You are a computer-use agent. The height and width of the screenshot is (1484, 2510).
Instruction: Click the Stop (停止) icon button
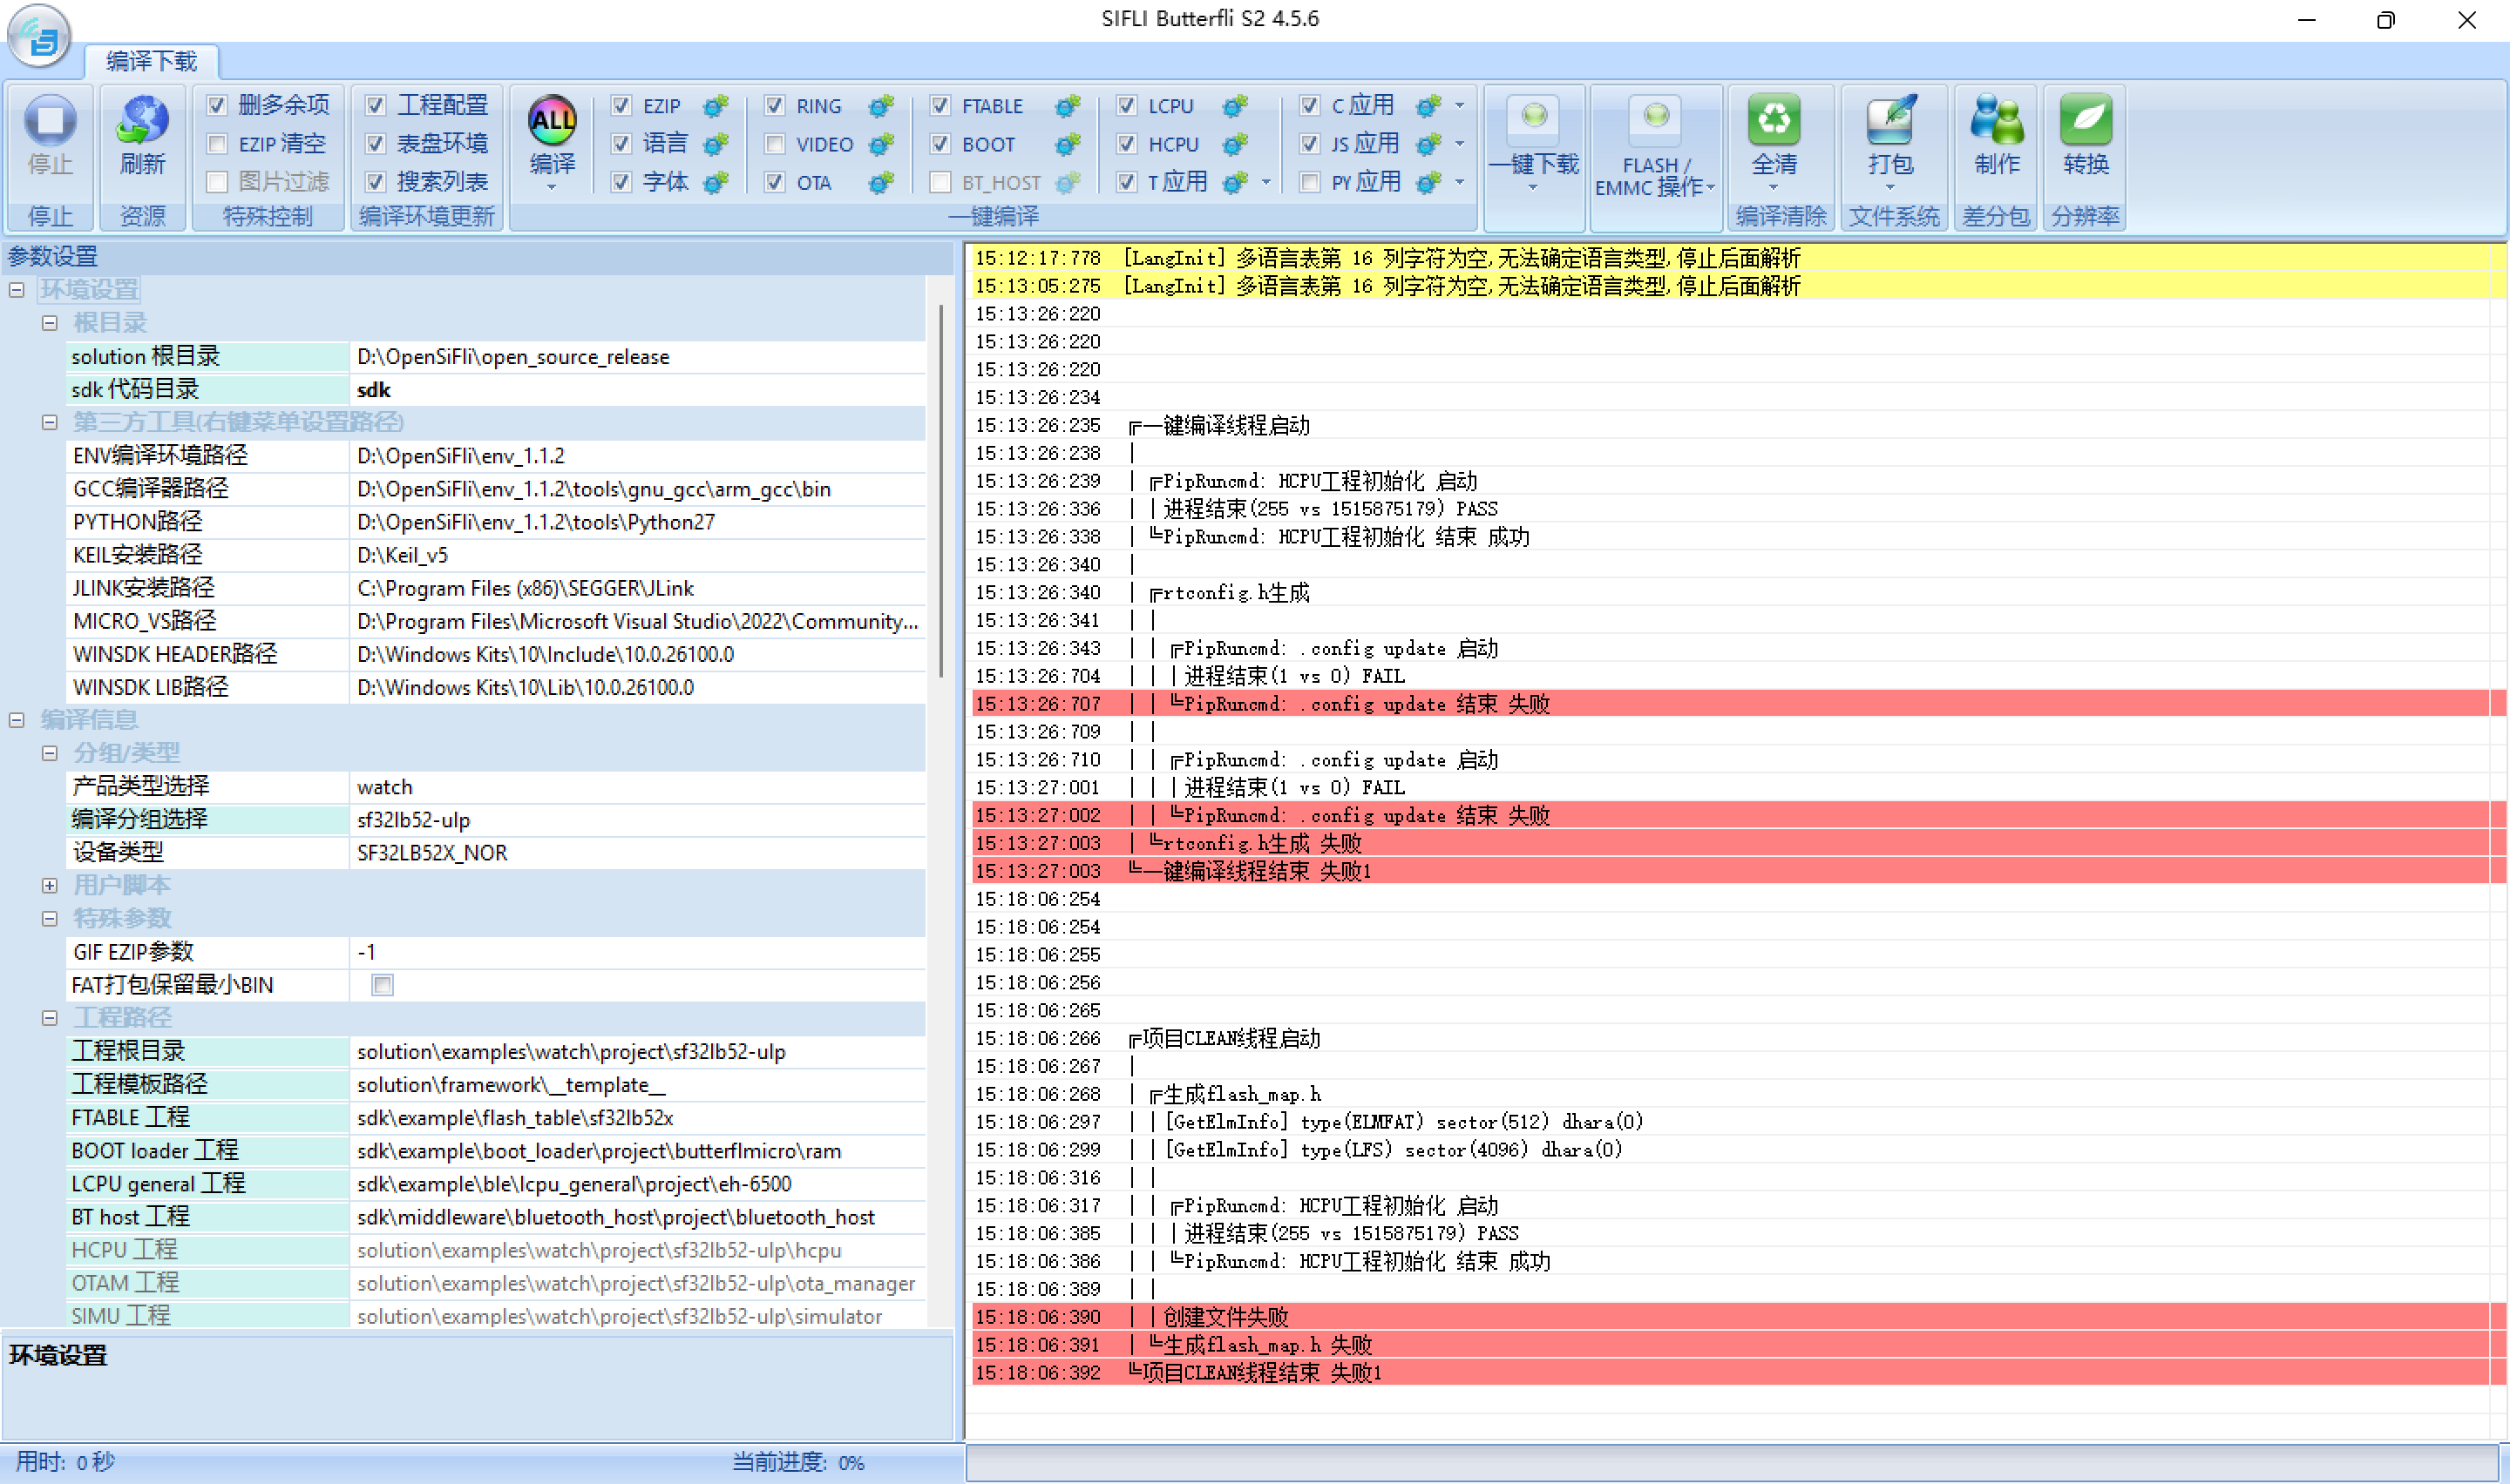(49, 121)
